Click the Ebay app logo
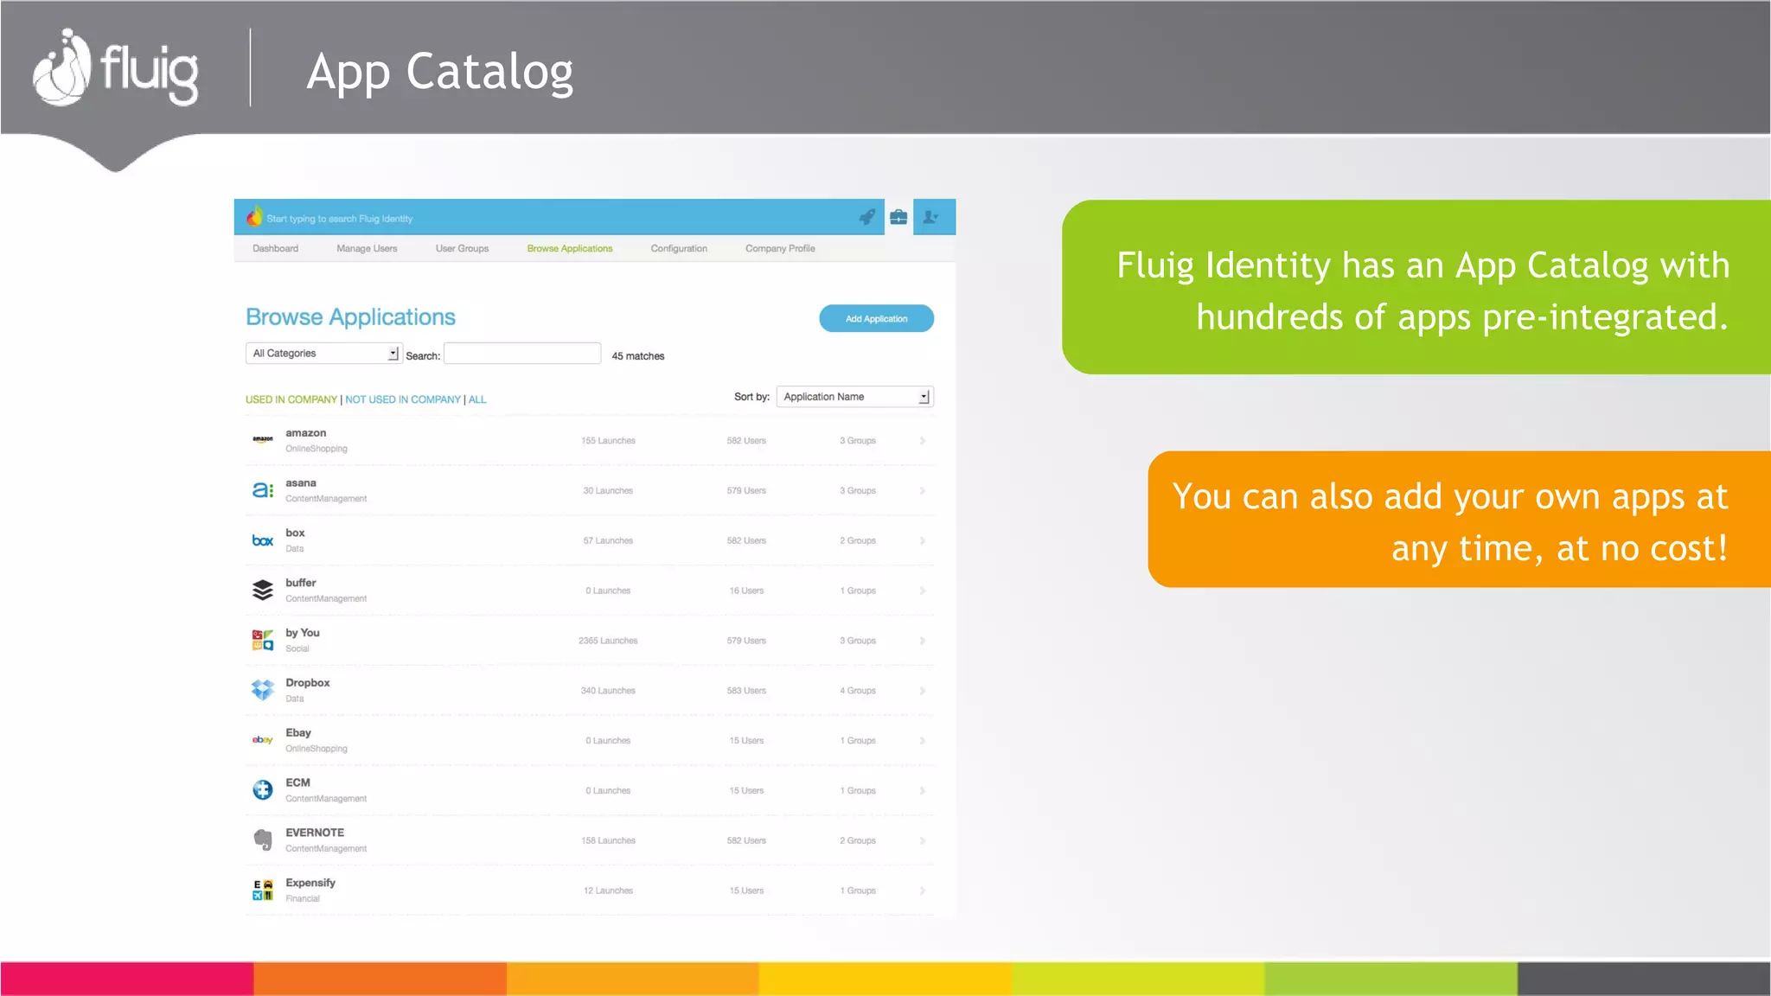The image size is (1771, 996). pyautogui.click(x=263, y=740)
